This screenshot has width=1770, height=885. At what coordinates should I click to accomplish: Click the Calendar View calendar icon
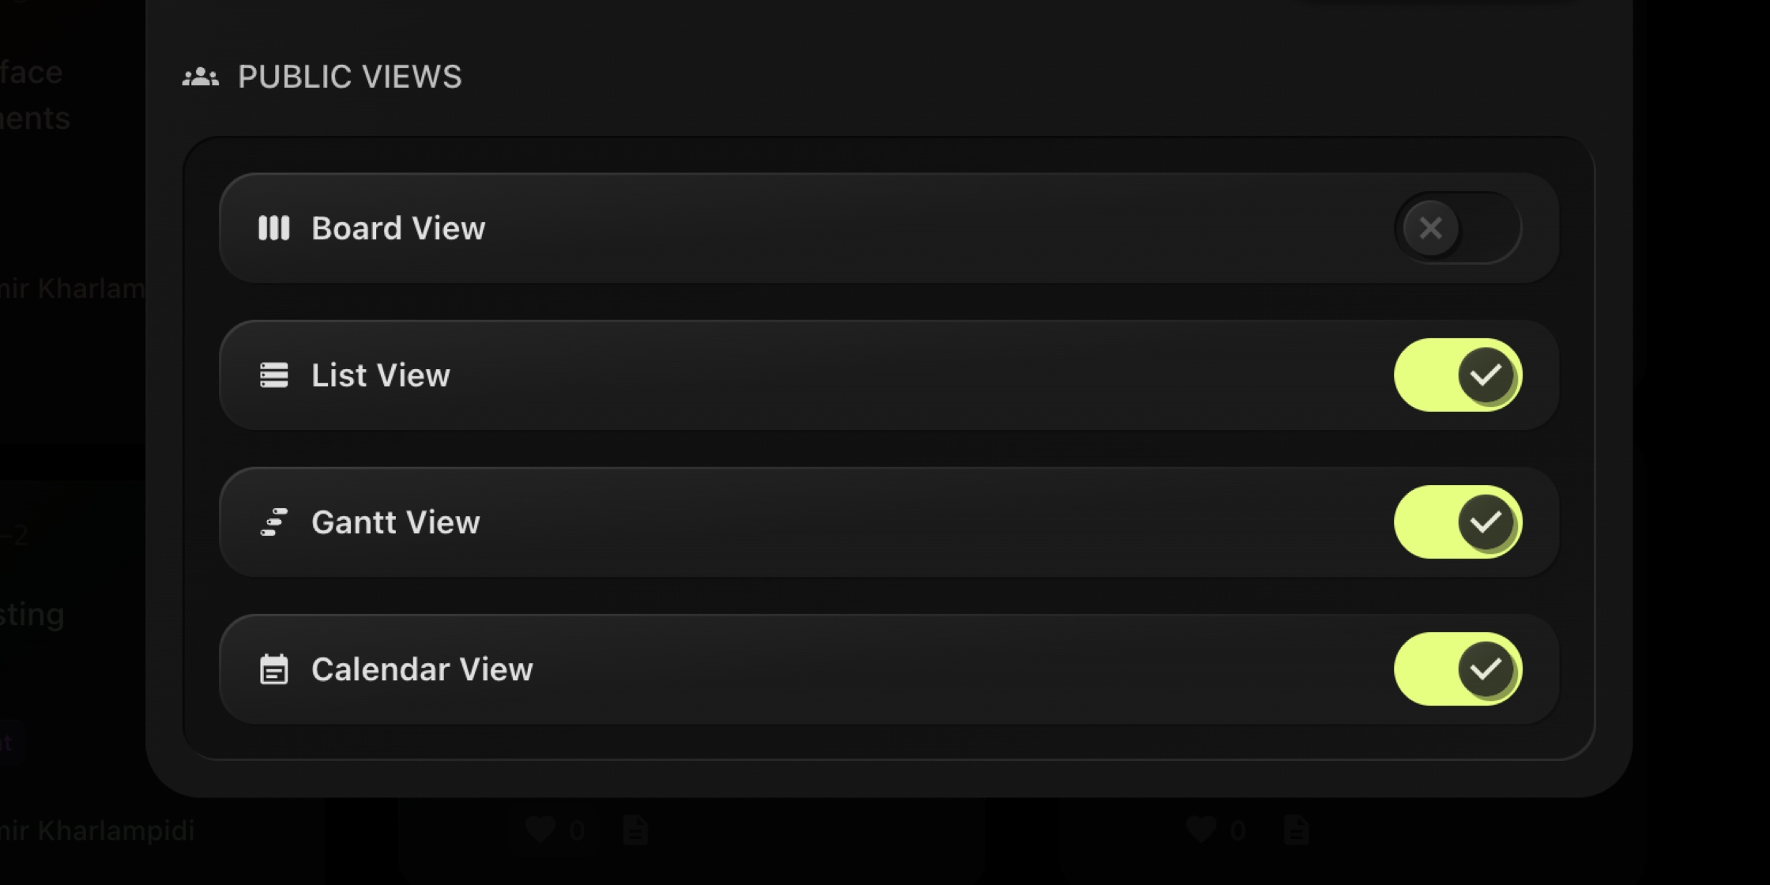click(x=273, y=669)
